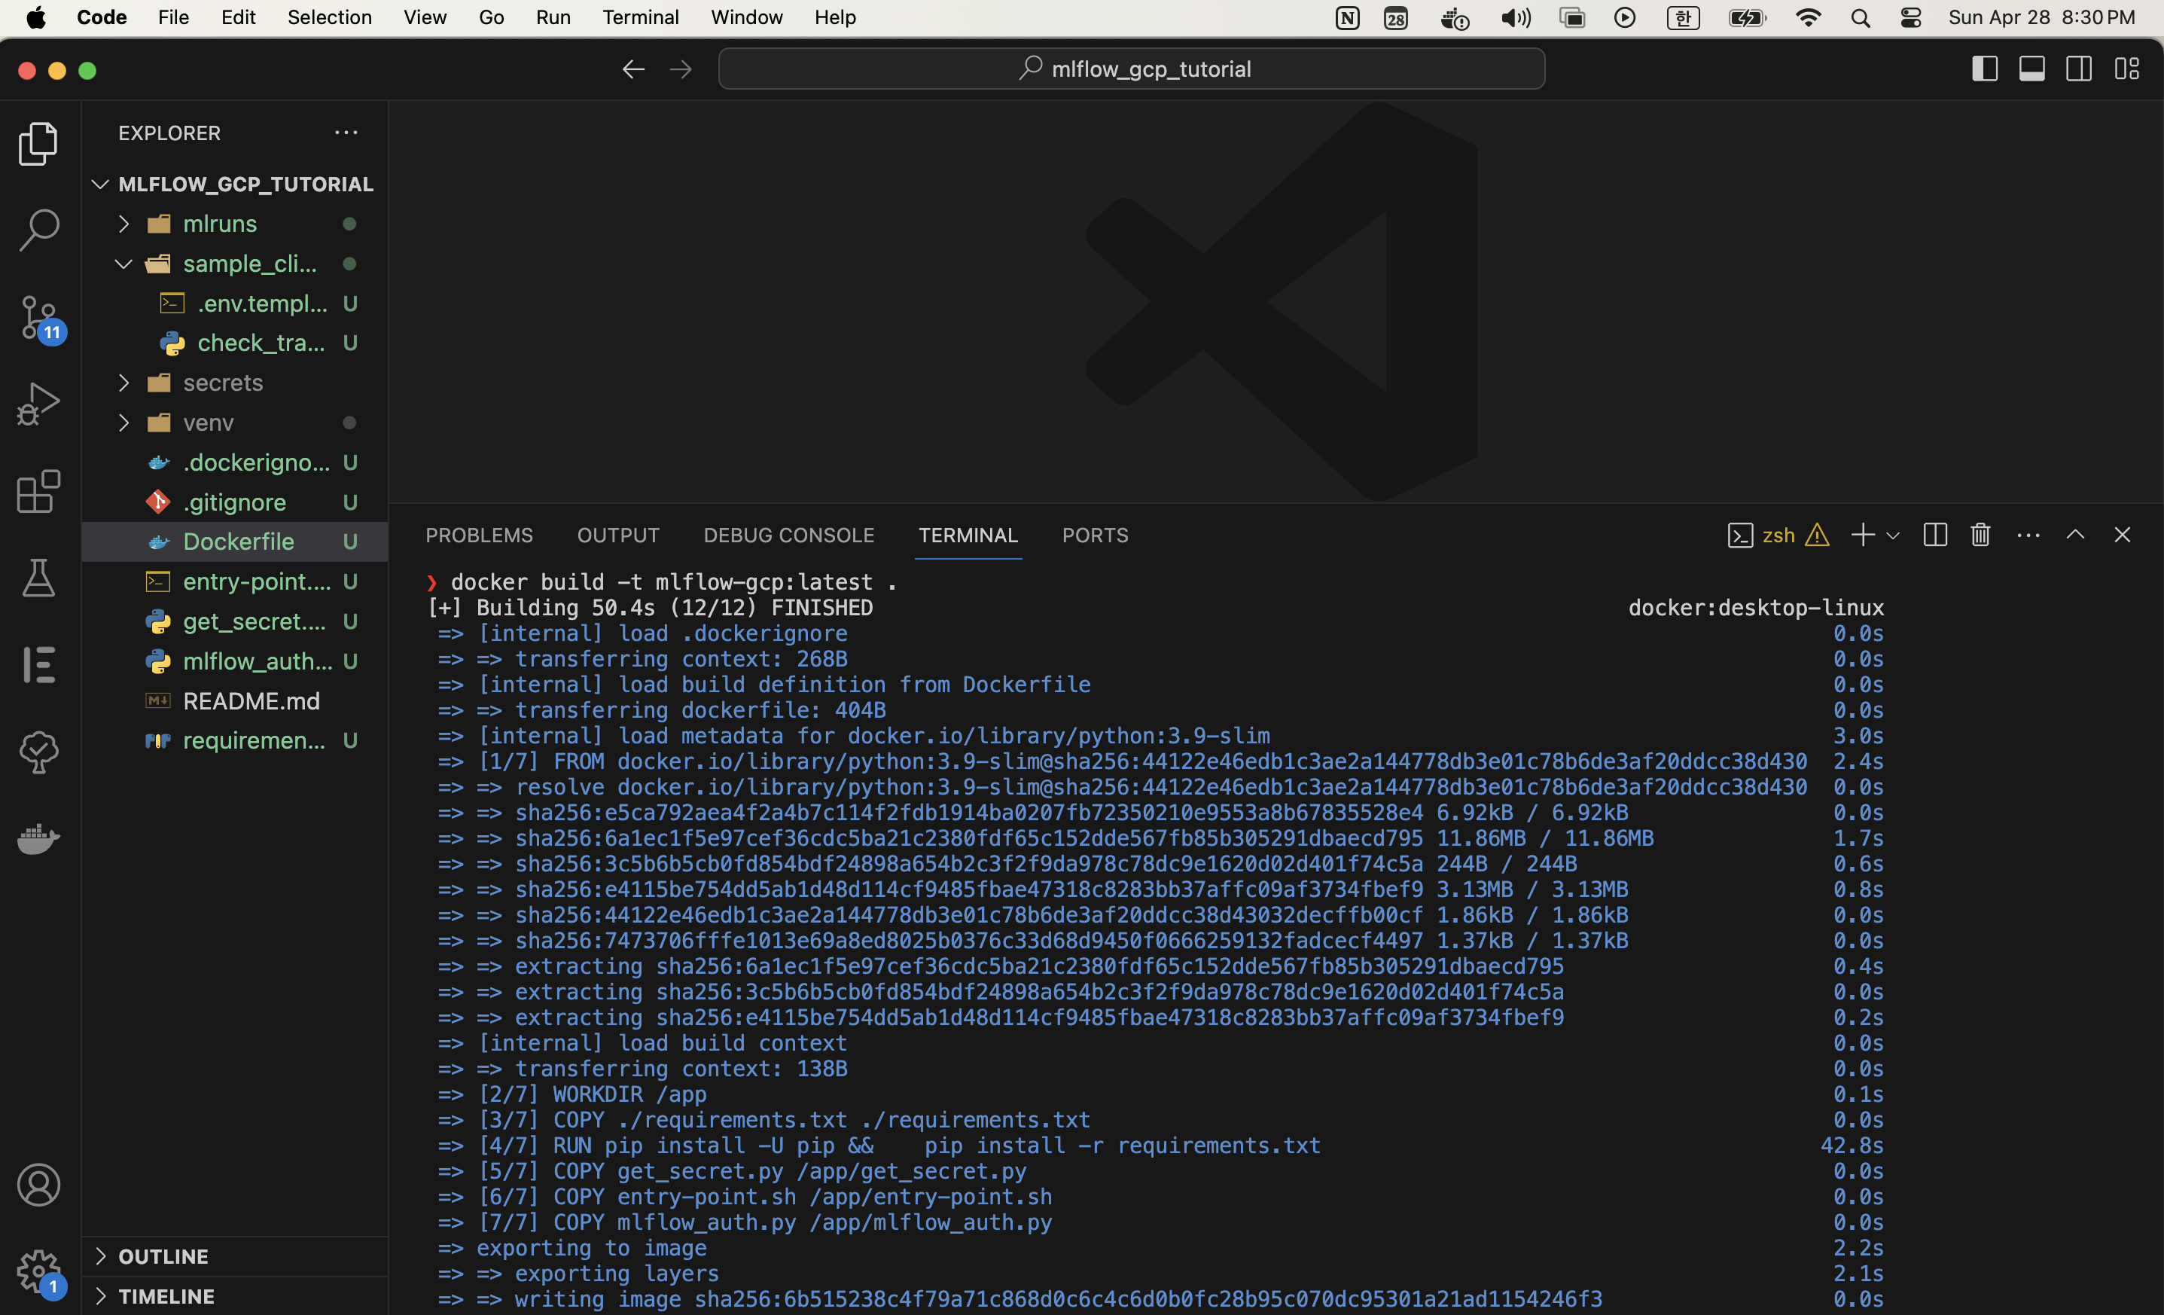The width and height of the screenshot is (2164, 1315).
Task: Click the mlflow_gcp_tutorial command center search
Action: (1131, 69)
